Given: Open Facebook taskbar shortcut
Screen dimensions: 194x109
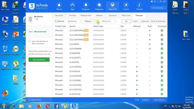Looking at the screenshot, I should click(x=57, y=106).
